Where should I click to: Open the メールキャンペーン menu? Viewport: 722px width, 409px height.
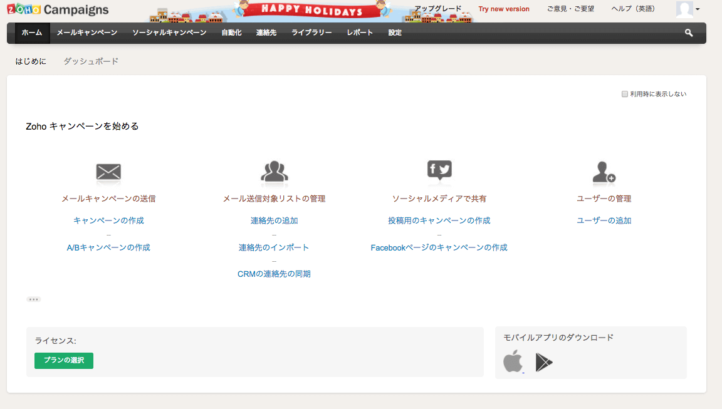pos(87,33)
